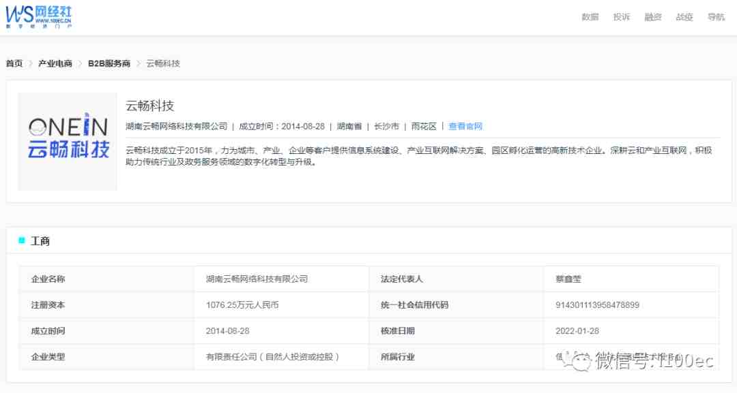Click the 网经社 site logo

(38, 17)
